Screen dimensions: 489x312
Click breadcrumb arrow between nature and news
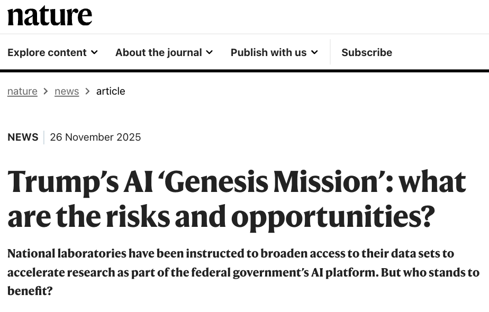(46, 91)
